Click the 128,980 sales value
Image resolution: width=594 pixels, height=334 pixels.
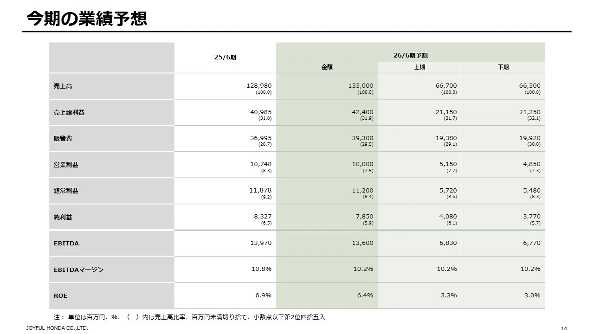[x=258, y=86]
